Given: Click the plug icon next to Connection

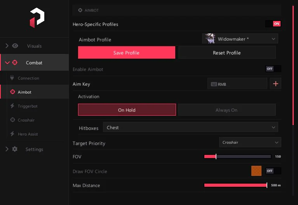Looking at the screenshot, I should [12, 78].
